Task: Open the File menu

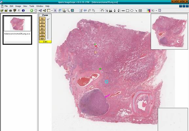Action: coord(6,6)
